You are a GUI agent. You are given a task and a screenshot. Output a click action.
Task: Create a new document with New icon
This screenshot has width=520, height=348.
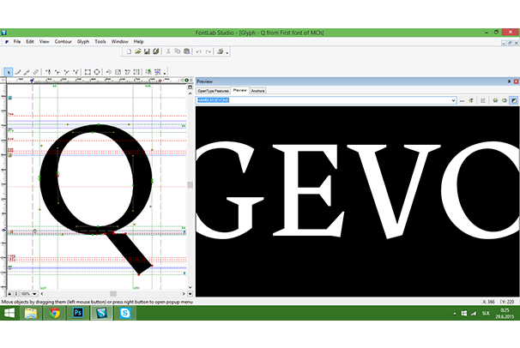(x=128, y=51)
